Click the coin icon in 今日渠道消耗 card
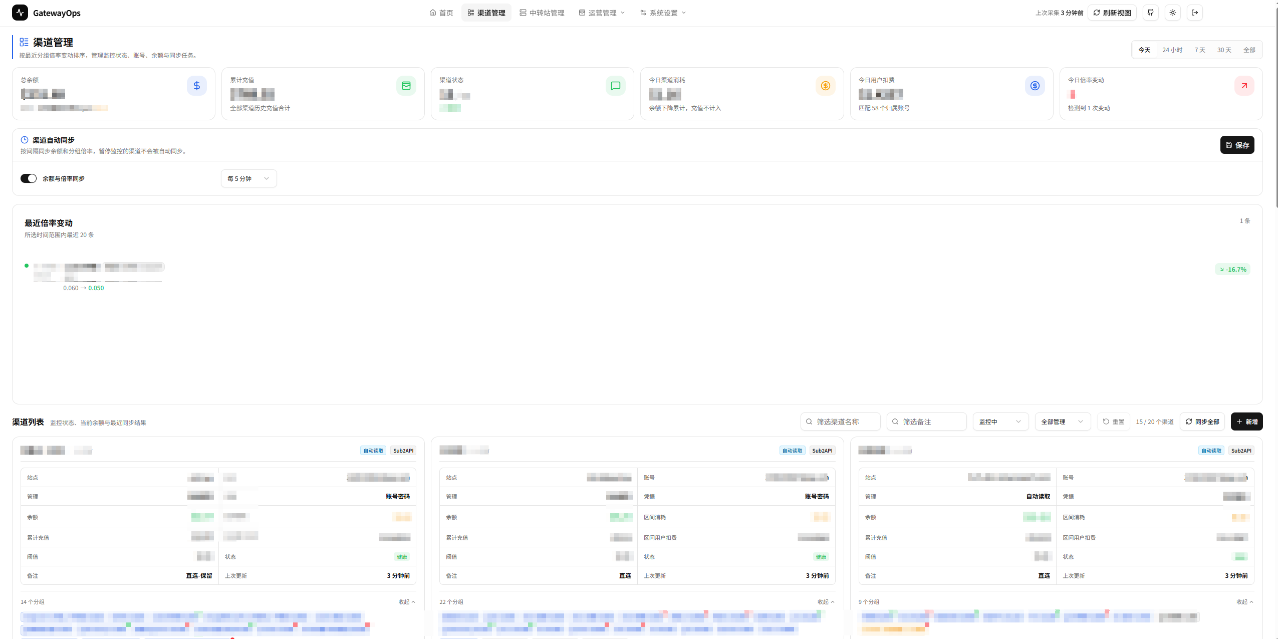Viewport: 1278px width, 639px height. [x=826, y=86]
